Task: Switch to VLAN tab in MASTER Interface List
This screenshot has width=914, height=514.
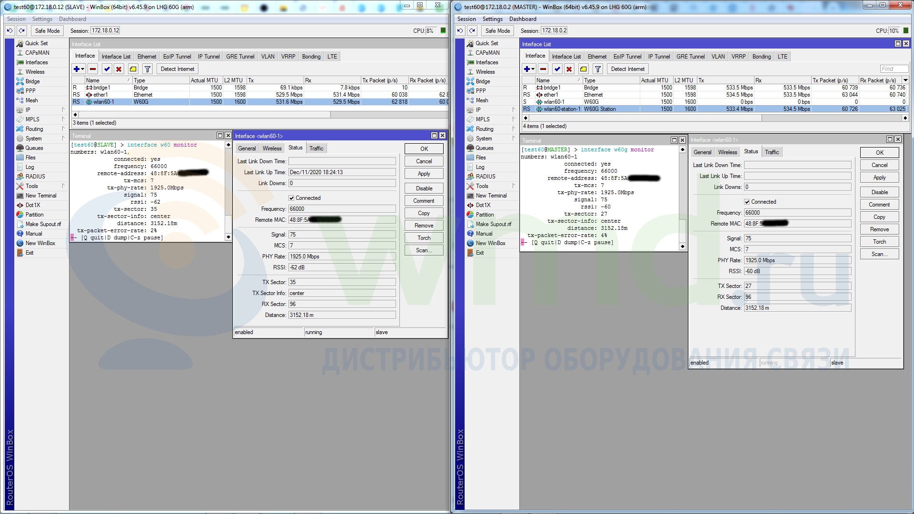Action: pos(718,56)
